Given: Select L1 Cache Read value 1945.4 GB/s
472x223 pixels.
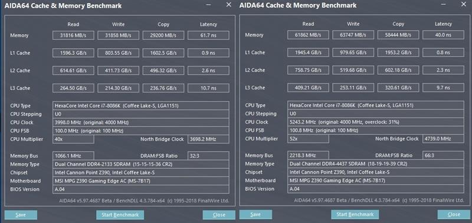Looking at the screenshot, I should coord(308,52).
